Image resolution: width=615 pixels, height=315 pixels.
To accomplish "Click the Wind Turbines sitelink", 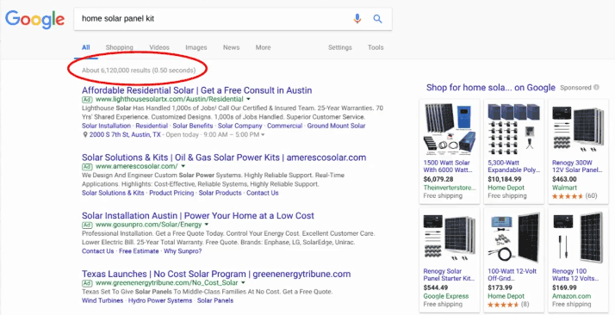I will 102,300.
